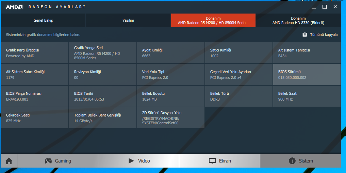This screenshot has height=173, width=346.
Task: Open the Gaming section
Action: click(x=58, y=161)
